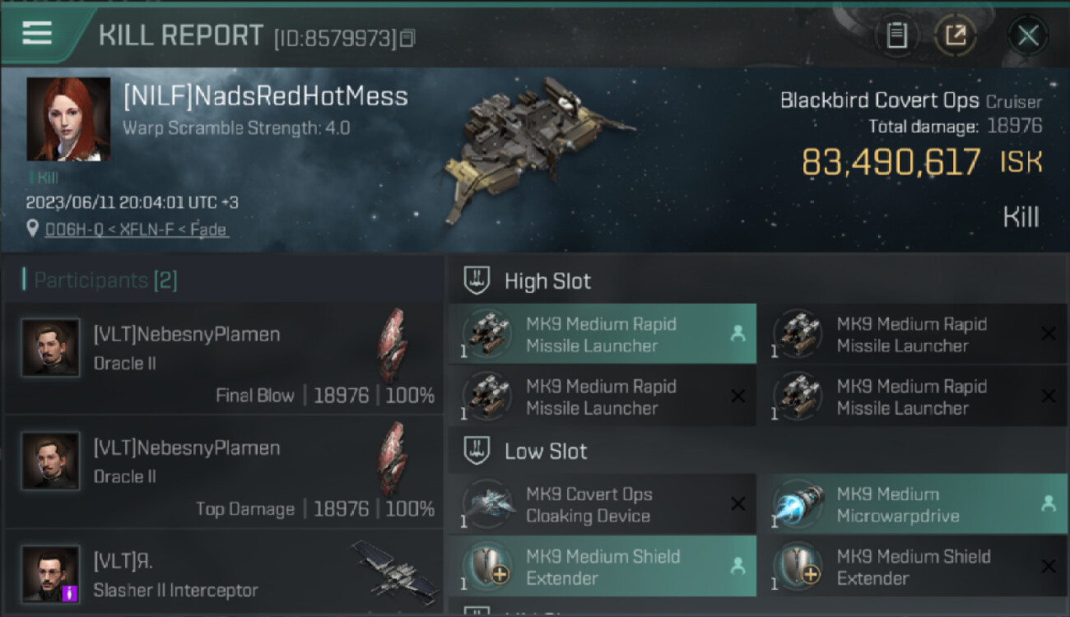Open the clipboard notes icon

896,35
